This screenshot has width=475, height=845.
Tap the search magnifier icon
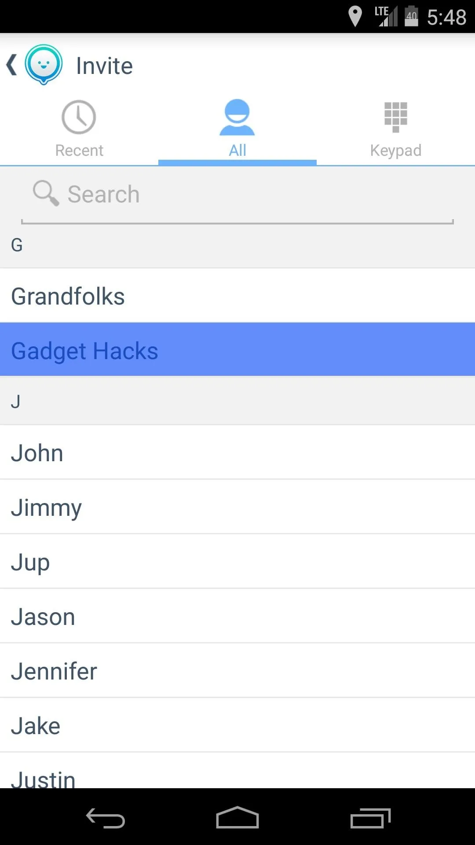46,193
